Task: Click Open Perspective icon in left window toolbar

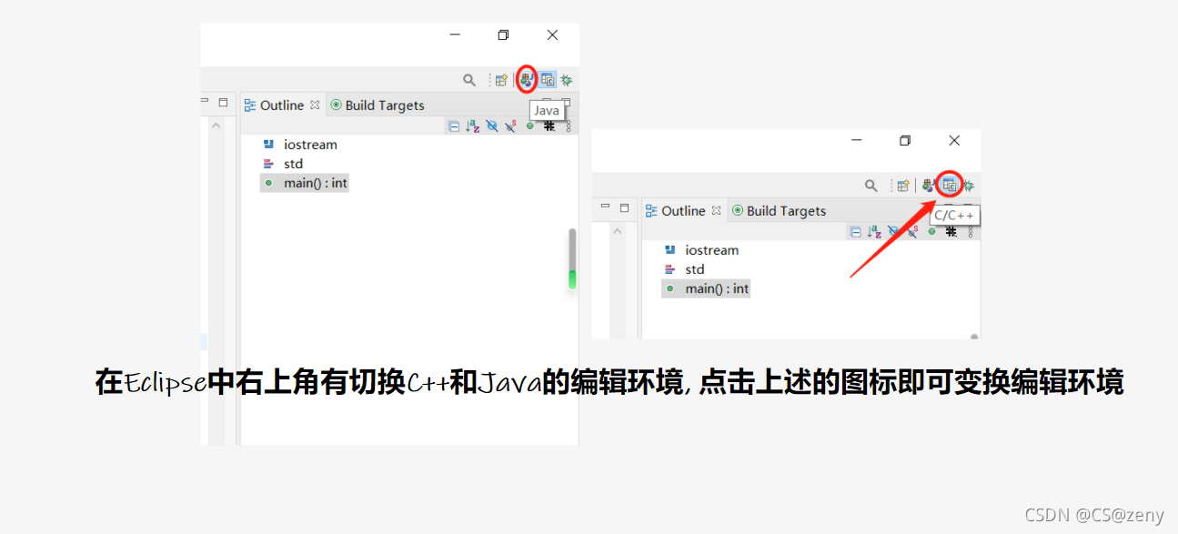Action: point(501,80)
